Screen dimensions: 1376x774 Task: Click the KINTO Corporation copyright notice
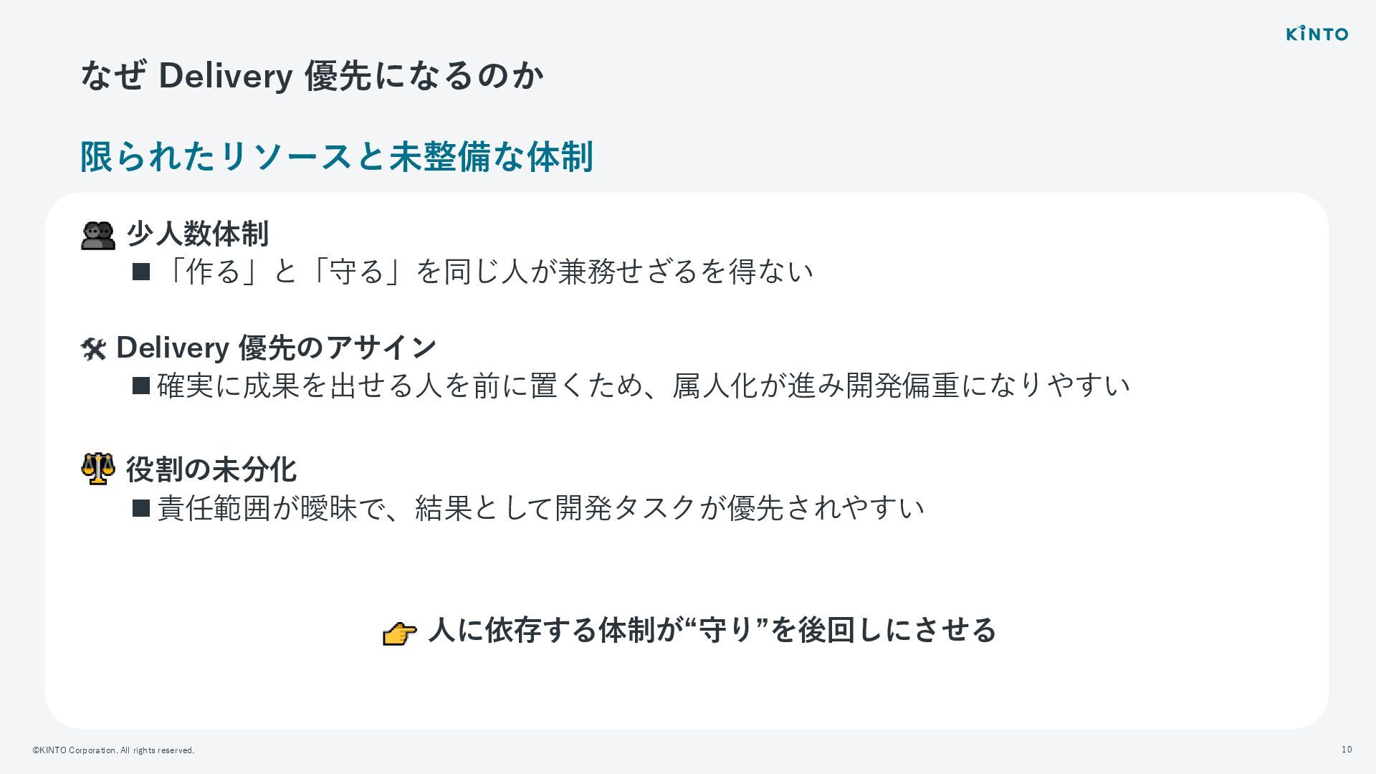tap(113, 750)
